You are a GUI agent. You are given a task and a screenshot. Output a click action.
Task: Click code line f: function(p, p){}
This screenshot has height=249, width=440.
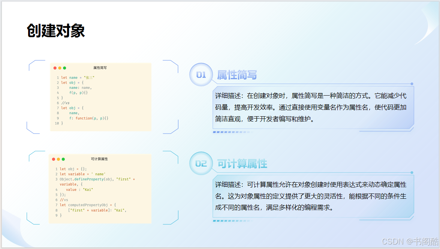click(x=89, y=118)
